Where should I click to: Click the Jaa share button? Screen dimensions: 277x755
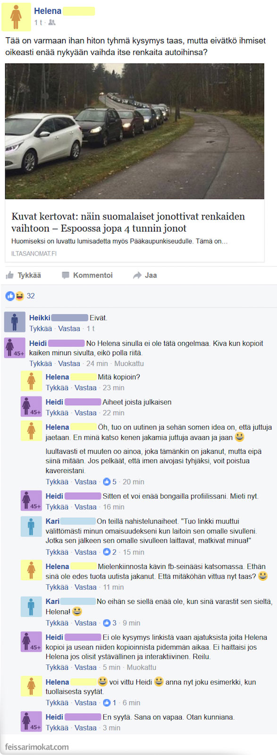(x=145, y=275)
